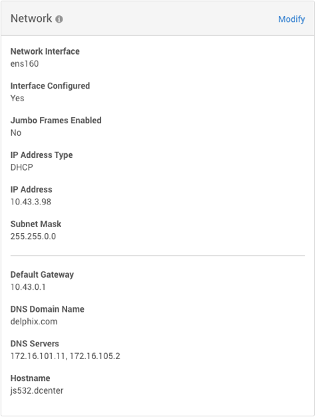Click the hostname js532.dcenter

pyautogui.click(x=37, y=390)
